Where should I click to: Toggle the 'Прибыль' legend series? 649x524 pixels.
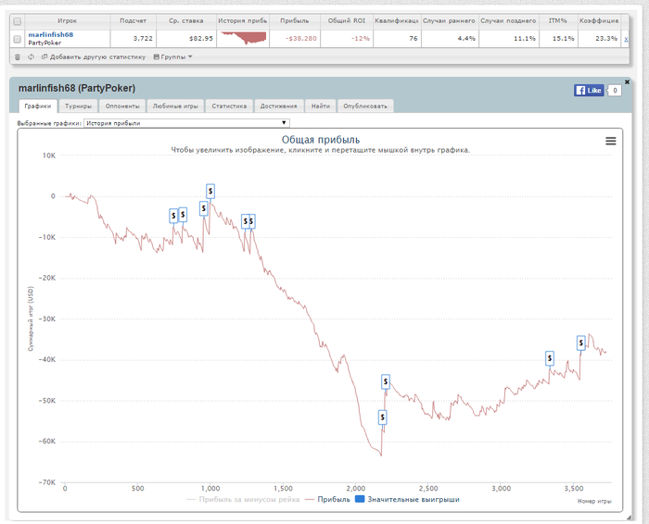coord(327,499)
